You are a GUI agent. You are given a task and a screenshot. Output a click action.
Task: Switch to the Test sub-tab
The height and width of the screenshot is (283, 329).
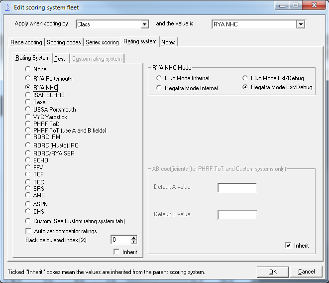60,59
